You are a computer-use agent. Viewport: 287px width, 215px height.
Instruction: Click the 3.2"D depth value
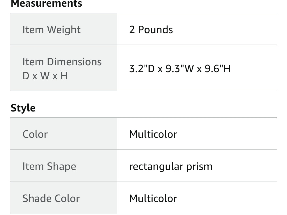142,69
